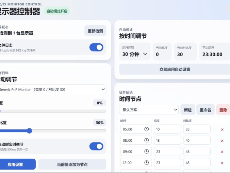This screenshot has height=173, width=230.
Task: Click the 09:00 time input field
Action: click(136, 152)
